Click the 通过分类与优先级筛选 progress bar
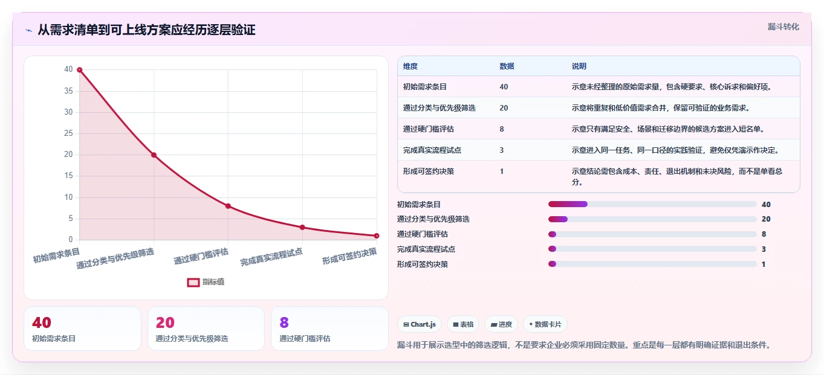This screenshot has width=824, height=375. tap(652, 219)
